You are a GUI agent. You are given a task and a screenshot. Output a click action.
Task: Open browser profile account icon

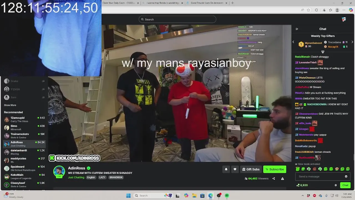coord(337,10)
